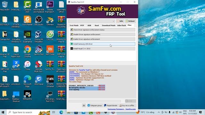Click Buy me a coffee

[x=127, y=105]
